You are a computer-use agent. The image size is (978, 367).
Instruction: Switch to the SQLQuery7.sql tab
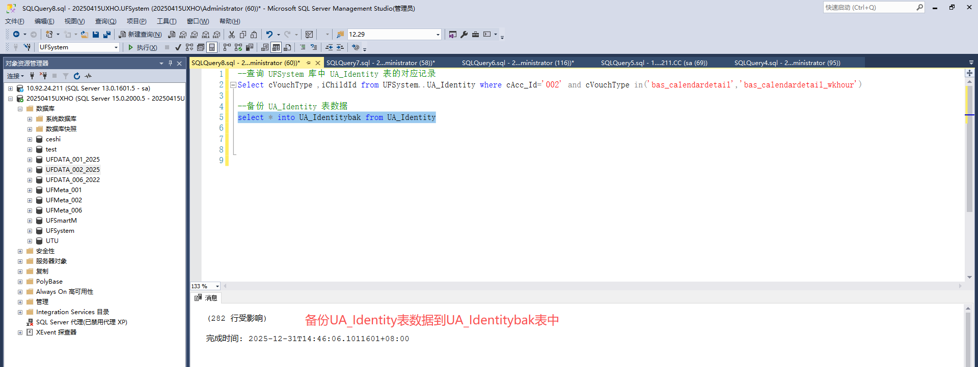[381, 63]
